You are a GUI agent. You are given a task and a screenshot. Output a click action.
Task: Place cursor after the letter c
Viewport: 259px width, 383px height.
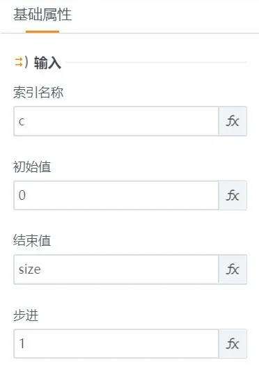[25, 121]
